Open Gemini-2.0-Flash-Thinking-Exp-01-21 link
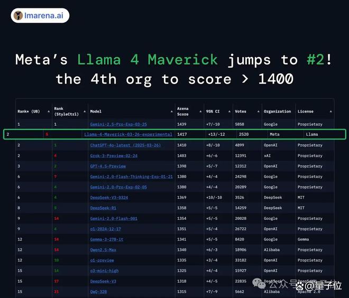Screen dimensions: 349x298 coord(131,176)
